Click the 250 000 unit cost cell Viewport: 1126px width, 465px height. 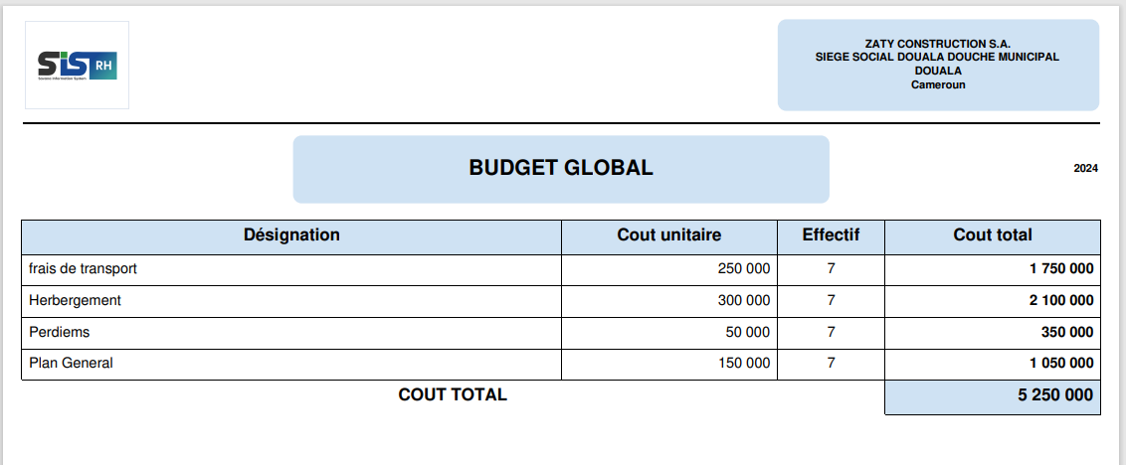coord(669,269)
